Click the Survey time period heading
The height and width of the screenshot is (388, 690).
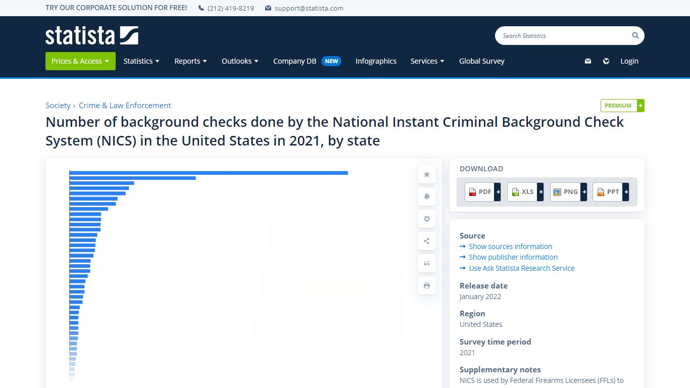point(495,342)
